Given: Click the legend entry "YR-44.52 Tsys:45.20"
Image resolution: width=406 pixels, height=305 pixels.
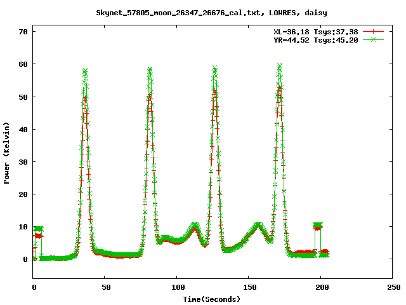Looking at the screenshot, I should [316, 40].
